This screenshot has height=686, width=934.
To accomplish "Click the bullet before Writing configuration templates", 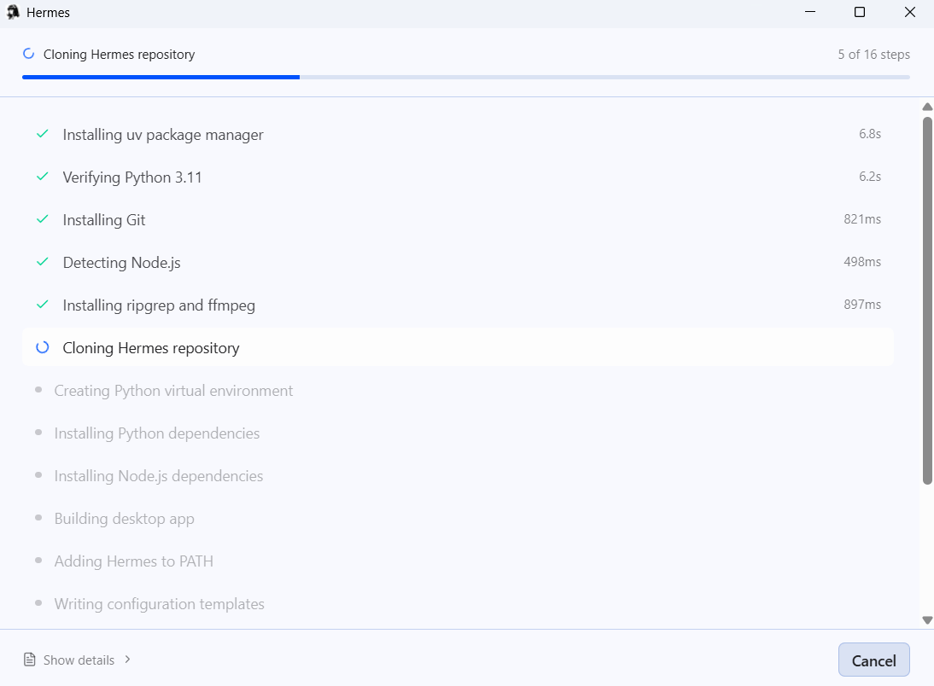I will click(38, 603).
